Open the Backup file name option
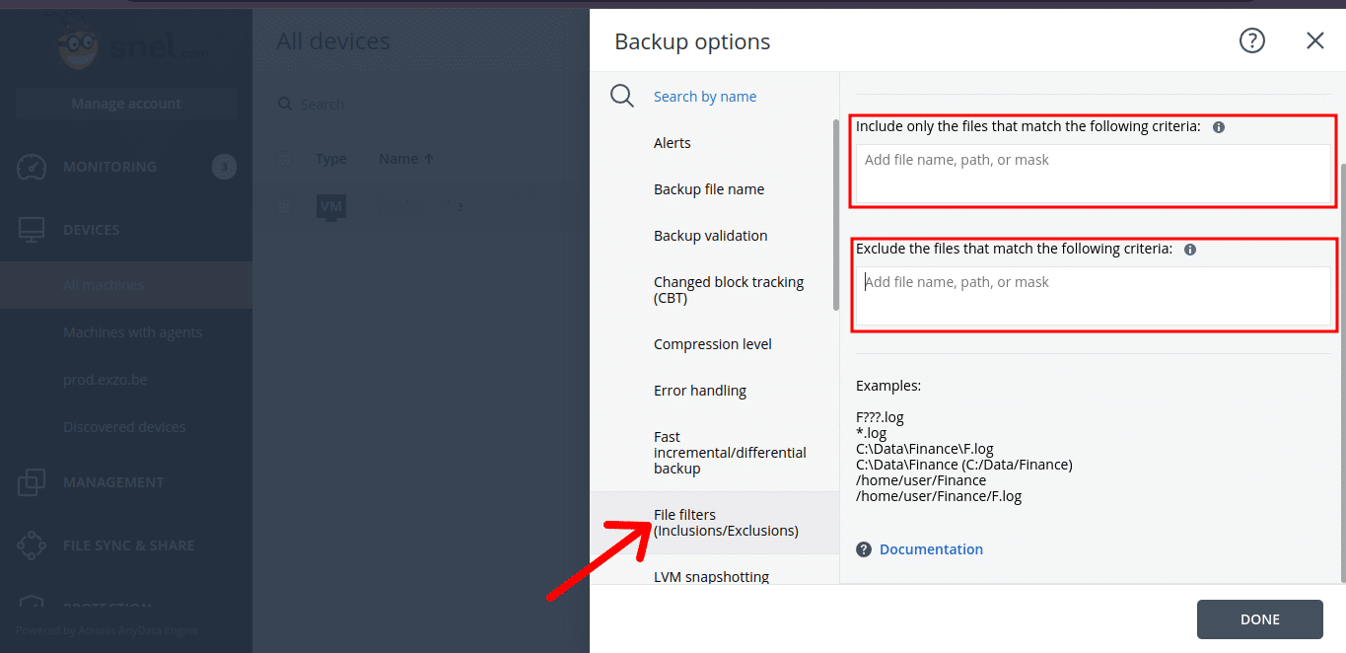The width and height of the screenshot is (1346, 653). coord(709,189)
